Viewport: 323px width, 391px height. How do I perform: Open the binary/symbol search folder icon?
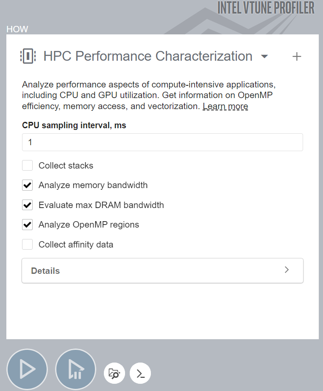[114, 374]
